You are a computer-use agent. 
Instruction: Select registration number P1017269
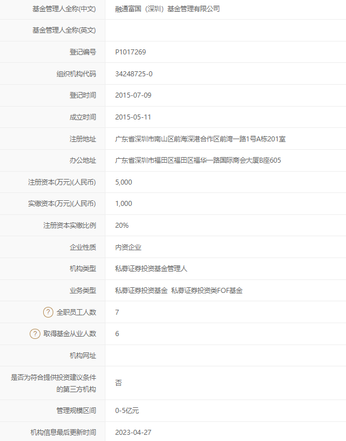131,52
